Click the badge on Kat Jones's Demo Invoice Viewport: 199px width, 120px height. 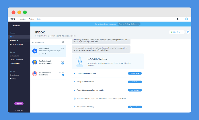[63, 75]
